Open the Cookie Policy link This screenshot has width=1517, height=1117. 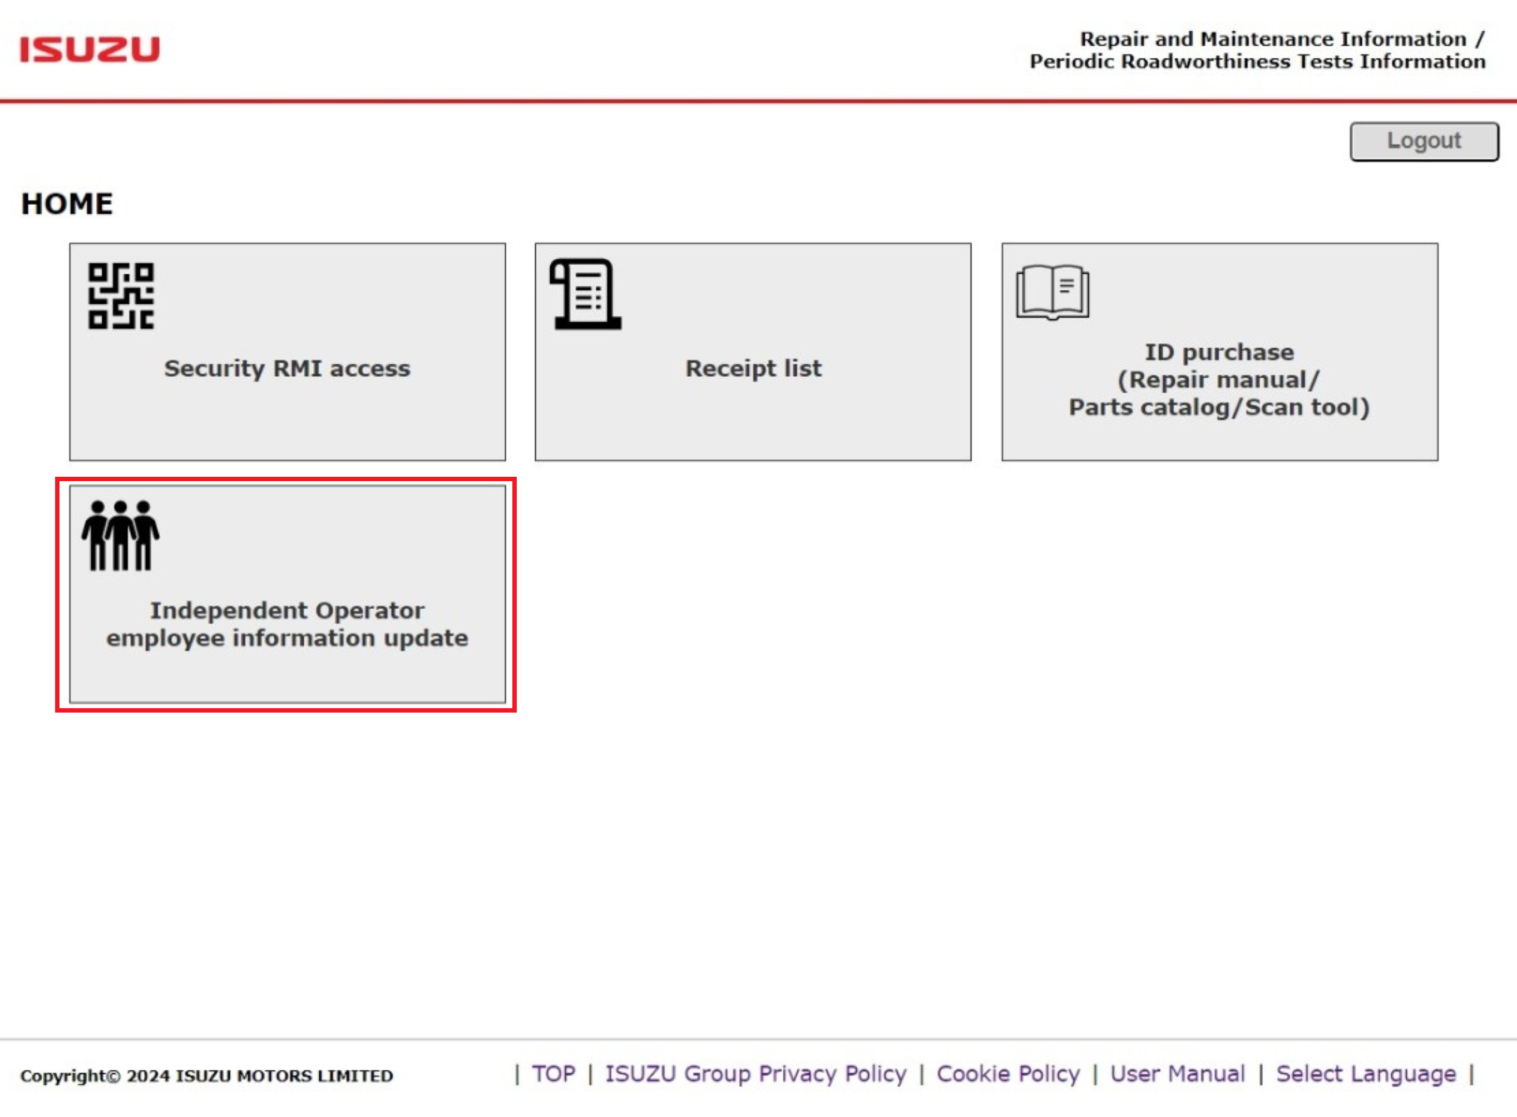pyautogui.click(x=1007, y=1074)
